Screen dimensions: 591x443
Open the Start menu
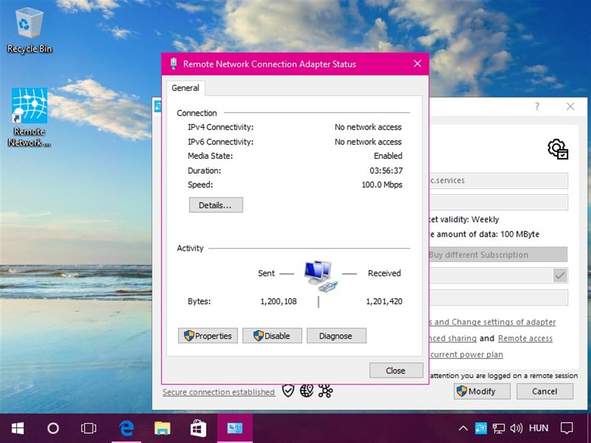point(17,428)
